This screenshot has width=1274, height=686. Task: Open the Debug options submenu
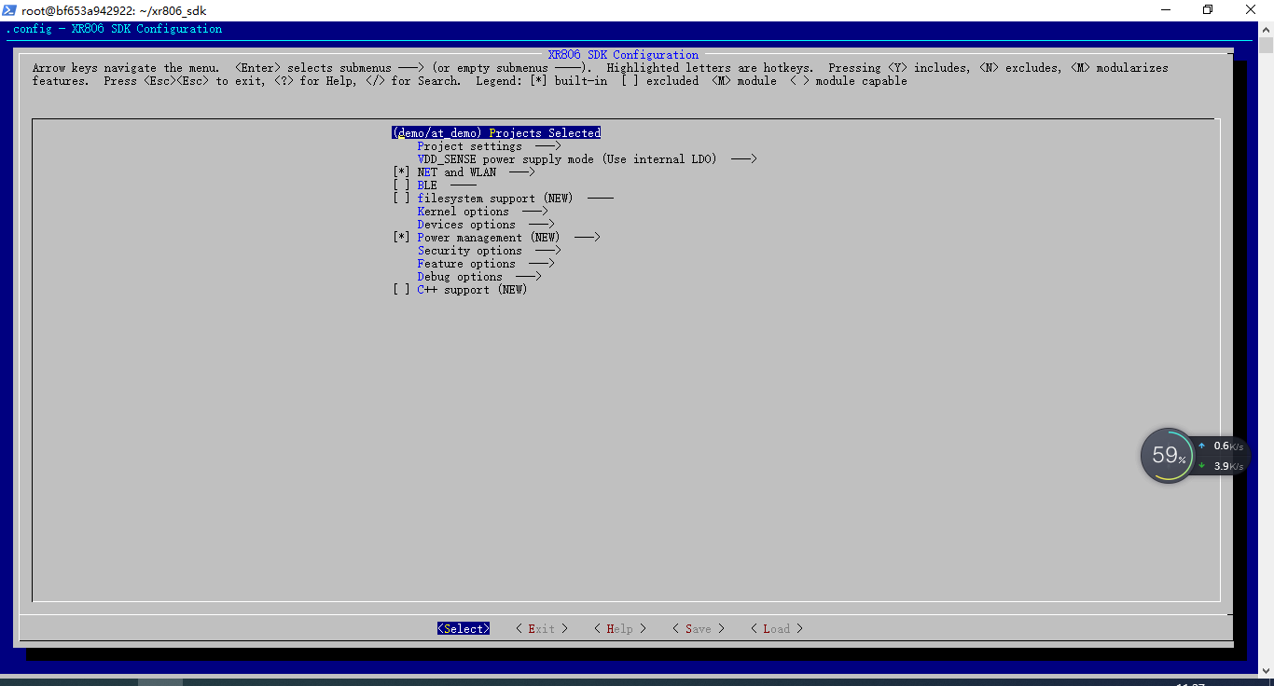(479, 277)
